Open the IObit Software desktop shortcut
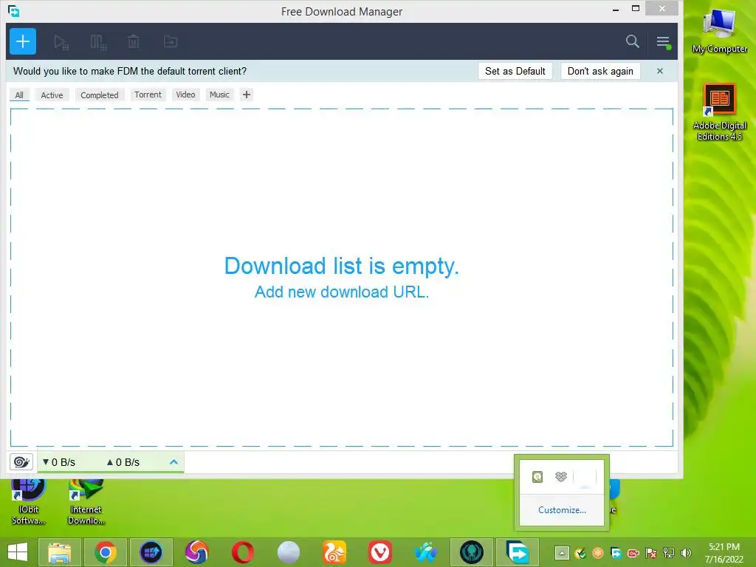The width and height of the screenshot is (756, 567). tap(29, 501)
